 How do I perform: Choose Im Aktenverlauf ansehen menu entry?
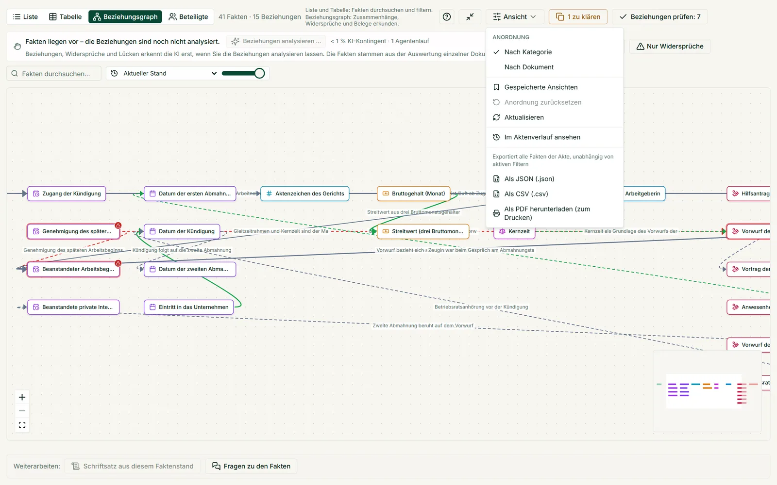(555, 137)
